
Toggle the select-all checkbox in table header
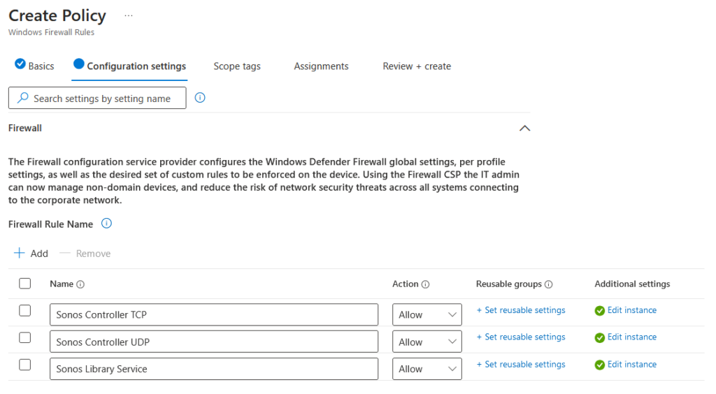pyautogui.click(x=25, y=284)
